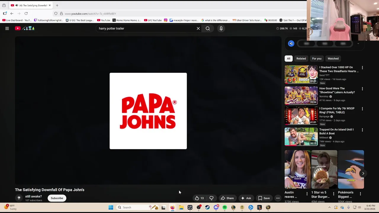Open Discord from the taskbar
Viewport: 379px width, 213px height.
pos(216,207)
